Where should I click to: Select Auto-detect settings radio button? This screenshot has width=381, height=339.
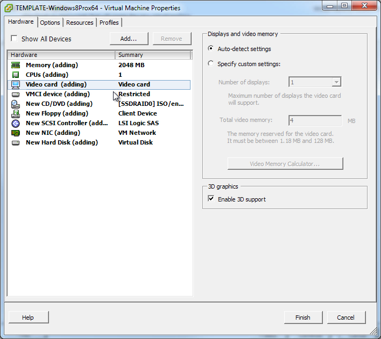(210, 48)
